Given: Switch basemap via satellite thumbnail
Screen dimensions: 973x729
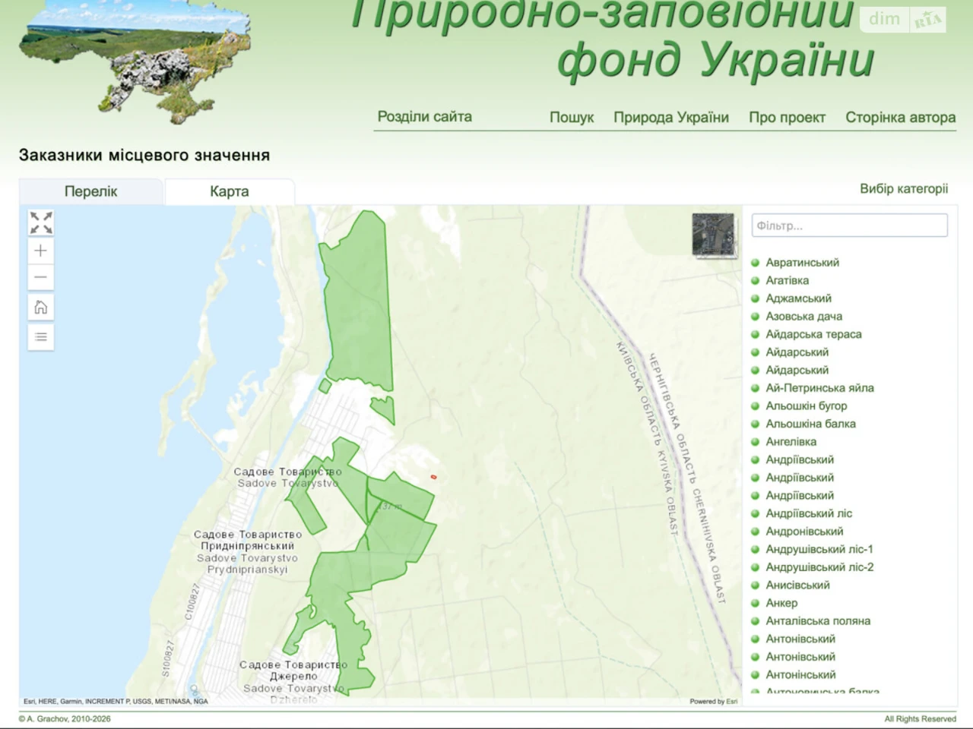Looking at the screenshot, I should coord(714,235).
